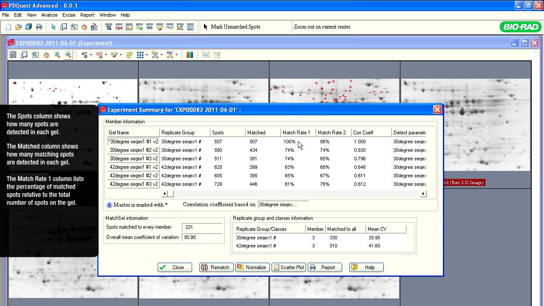Expand the add spot tool dropdown arrow
The width and height of the screenshot is (544, 306).
point(91,55)
